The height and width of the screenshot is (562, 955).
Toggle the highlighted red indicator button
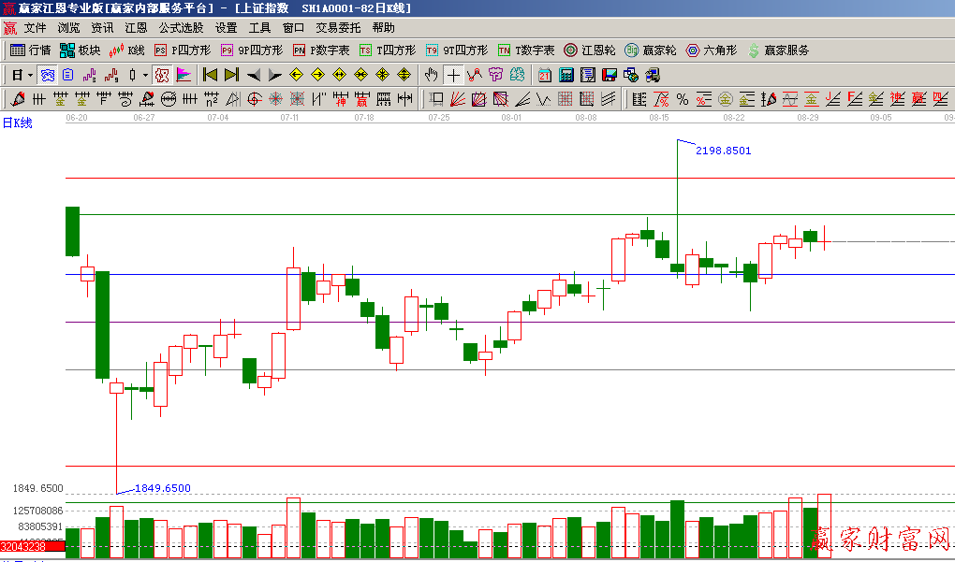161,75
